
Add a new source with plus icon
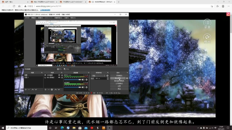[45, 89]
